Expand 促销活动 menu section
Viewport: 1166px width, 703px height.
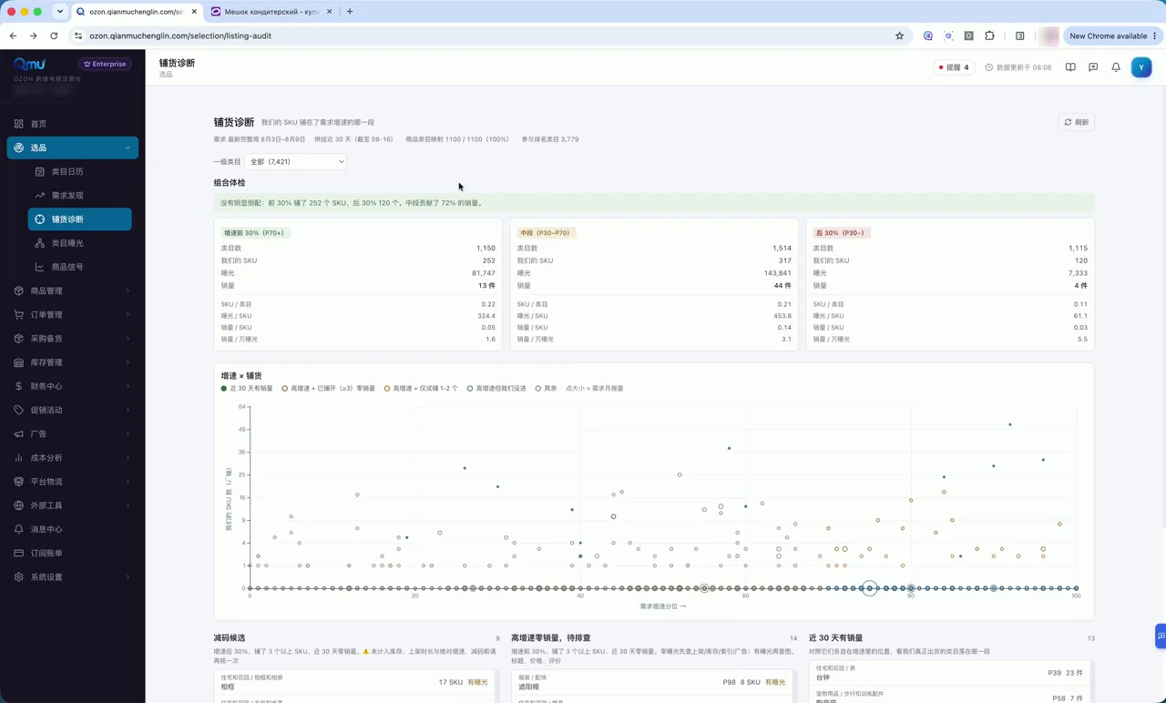(x=73, y=410)
